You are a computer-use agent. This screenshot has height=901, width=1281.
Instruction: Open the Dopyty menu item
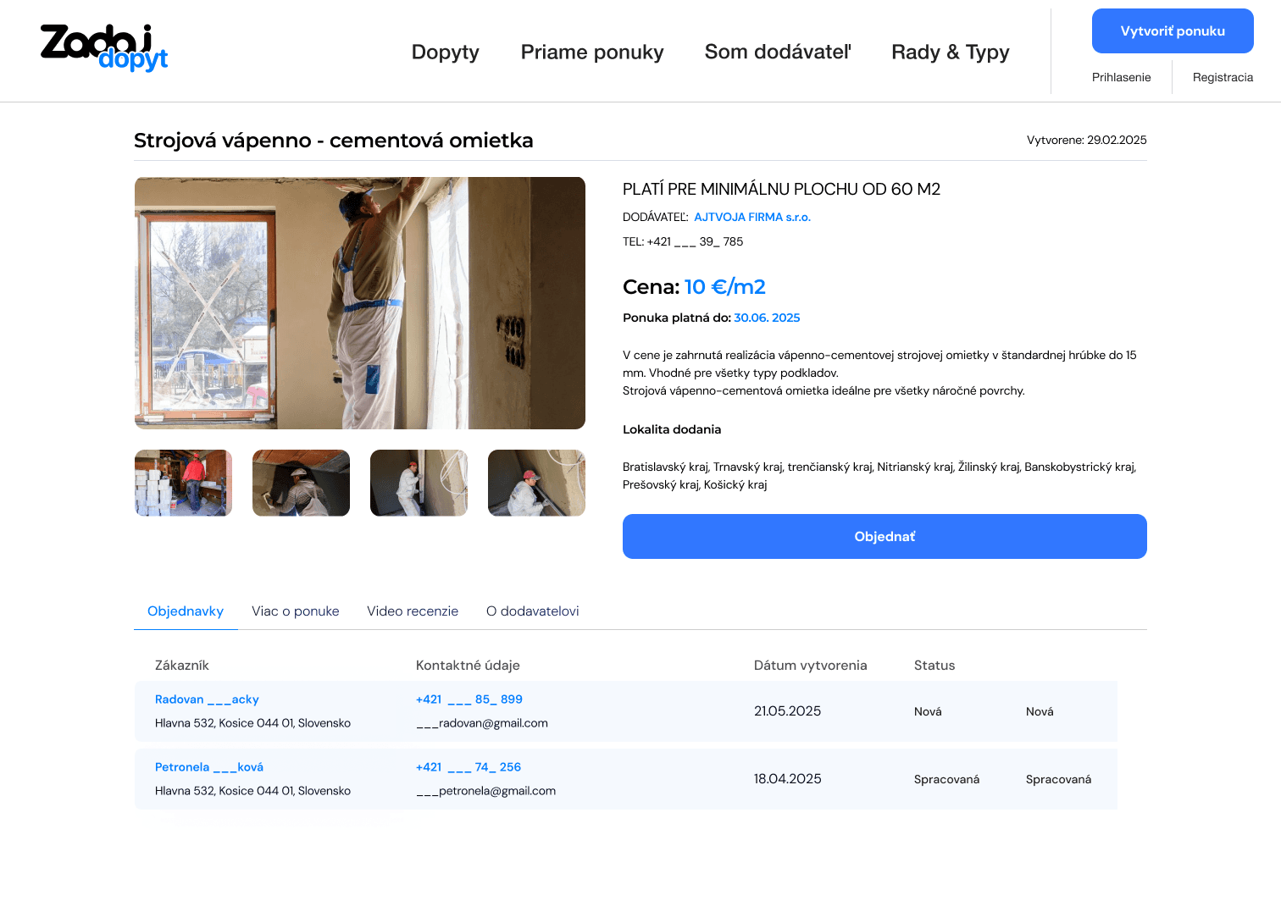[445, 53]
